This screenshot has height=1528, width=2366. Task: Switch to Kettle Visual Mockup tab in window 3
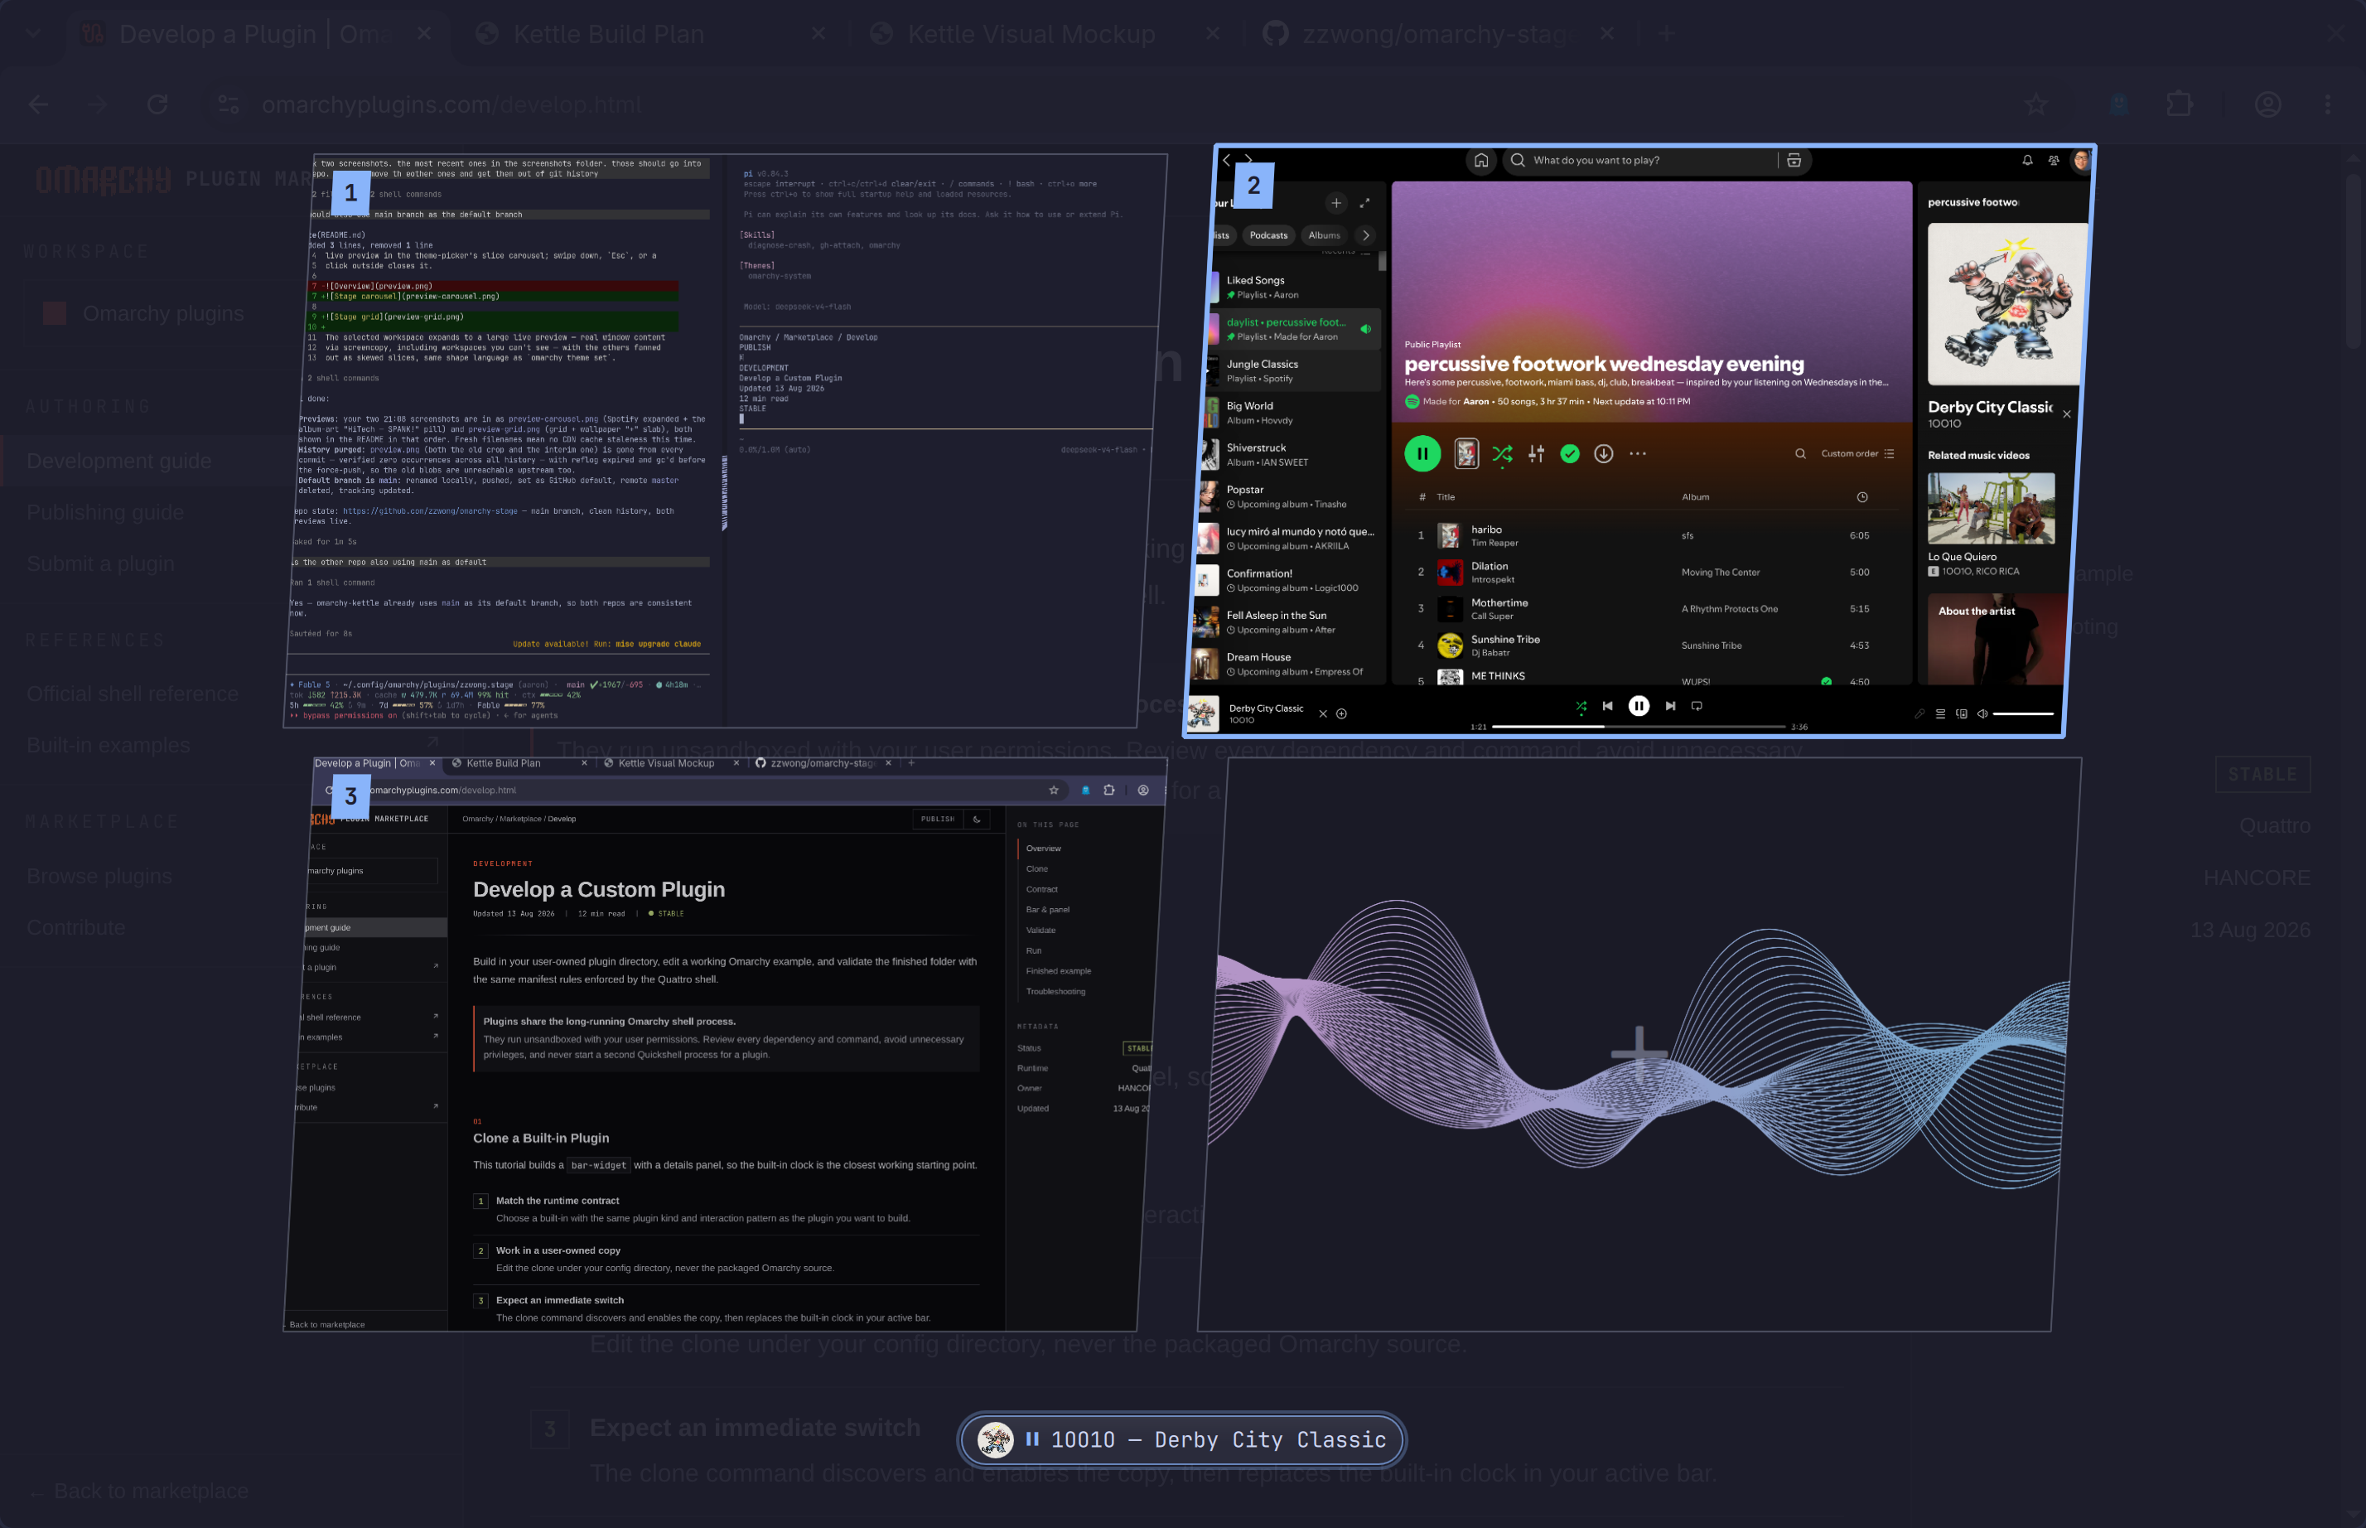[672, 763]
